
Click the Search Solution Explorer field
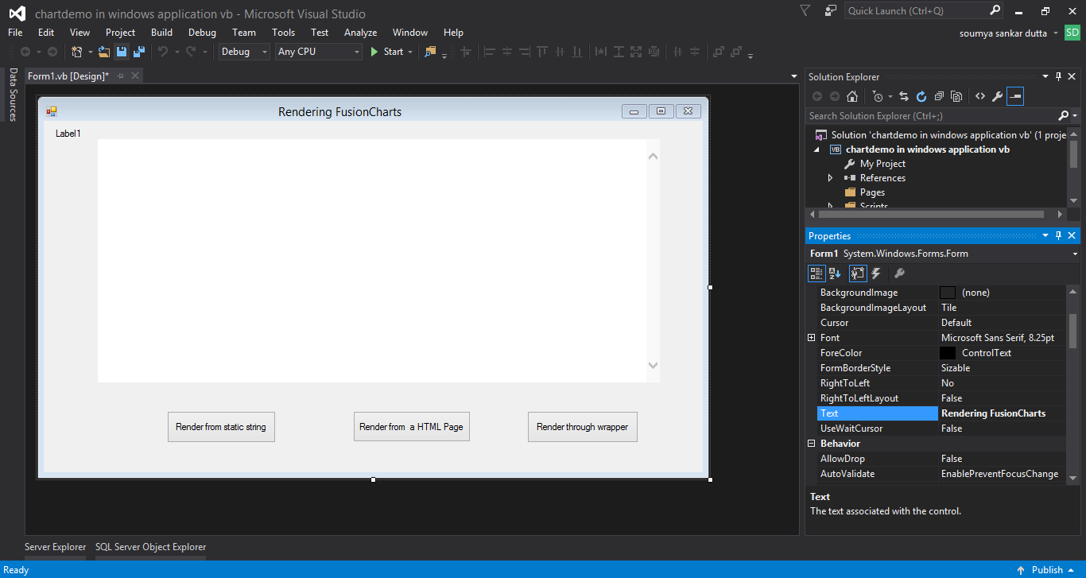(930, 116)
